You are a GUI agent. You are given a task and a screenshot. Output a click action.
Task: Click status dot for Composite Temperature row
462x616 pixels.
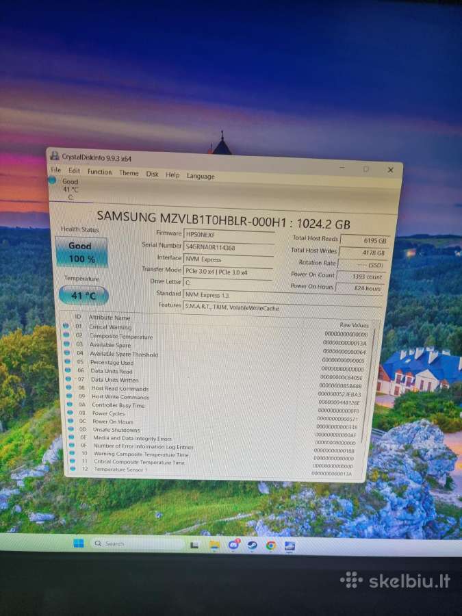click(x=66, y=335)
